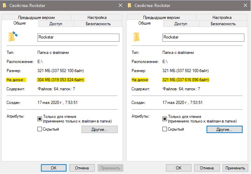The image size is (251, 174).
Task: Select Общие tab in right window
Action: coord(144,23)
